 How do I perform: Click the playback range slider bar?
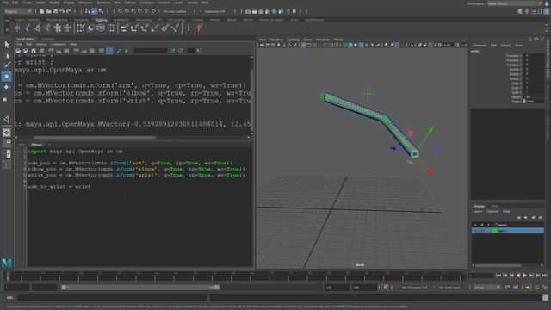(140, 288)
